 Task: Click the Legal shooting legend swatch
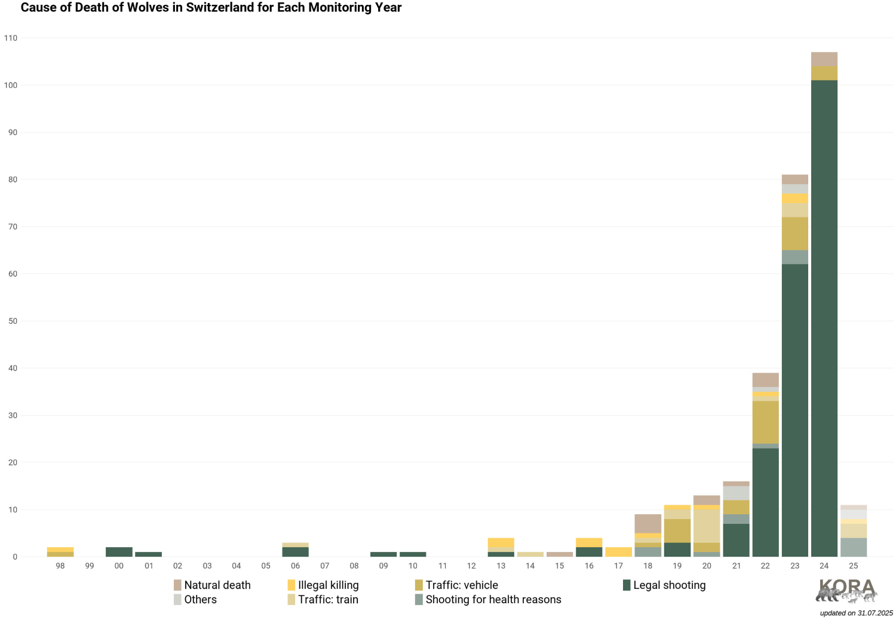pyautogui.click(x=627, y=585)
